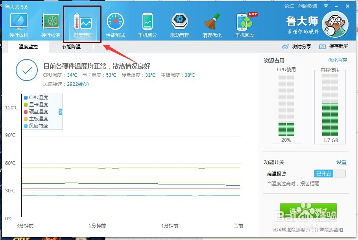Open 驱动管理 driver management
Screen dimensions: 358x240
tap(180, 25)
